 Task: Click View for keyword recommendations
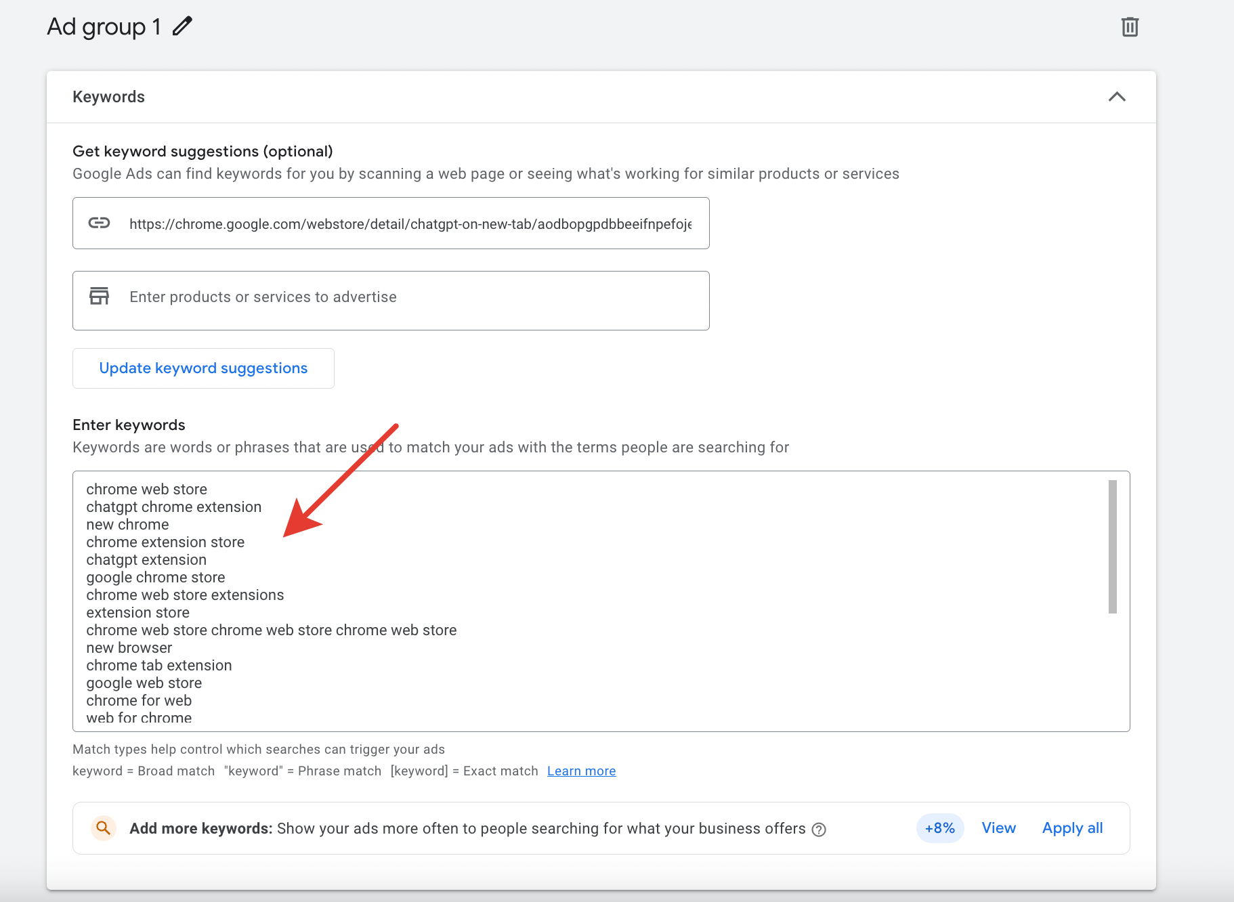tap(998, 828)
